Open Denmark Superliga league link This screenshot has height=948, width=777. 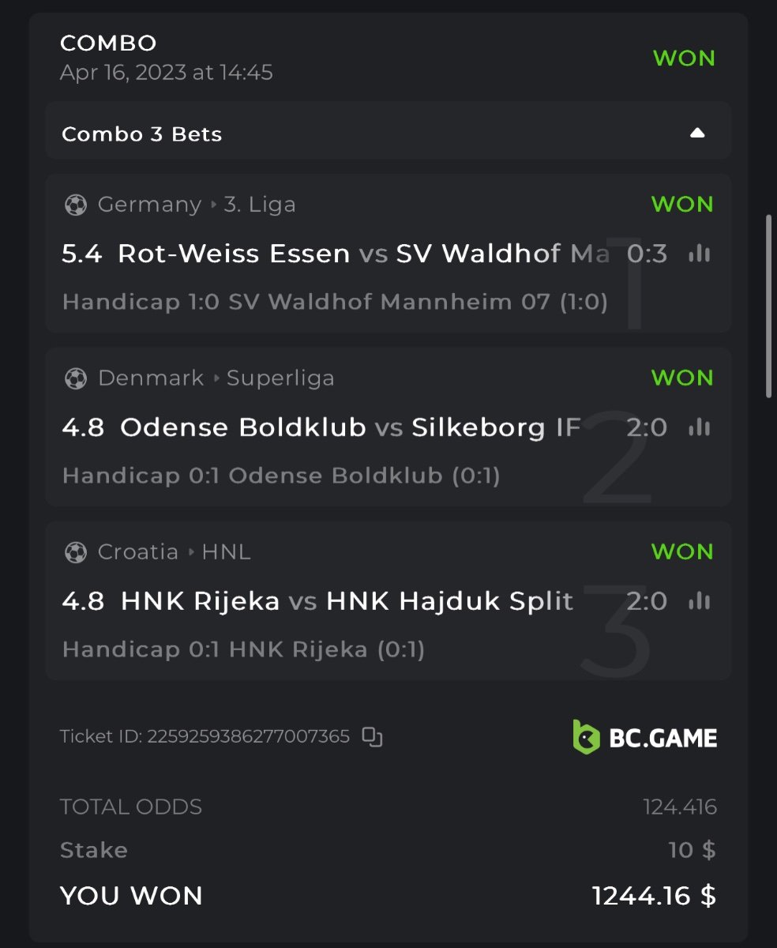pos(280,378)
